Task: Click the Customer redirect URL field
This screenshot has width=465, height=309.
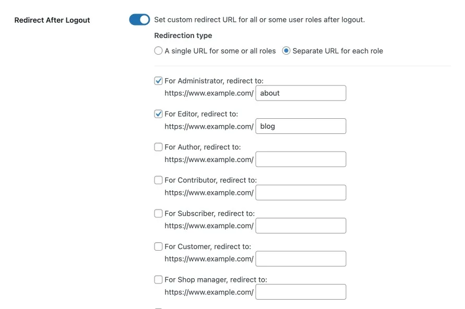Action: click(301, 258)
